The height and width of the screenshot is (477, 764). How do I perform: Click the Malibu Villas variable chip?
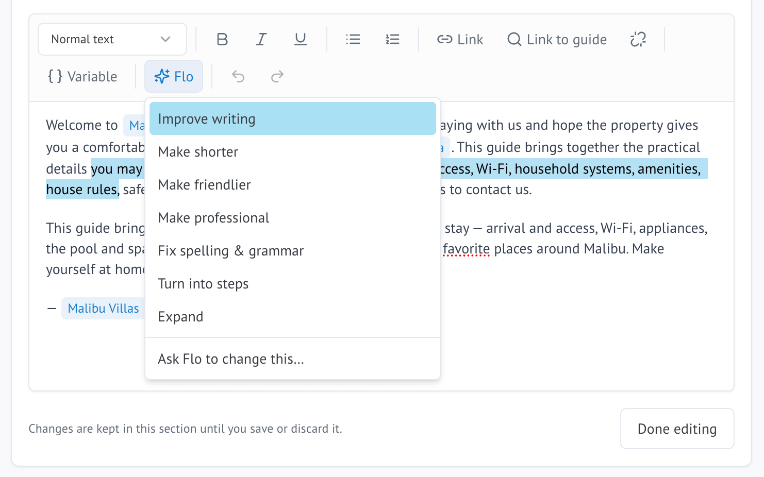point(103,308)
